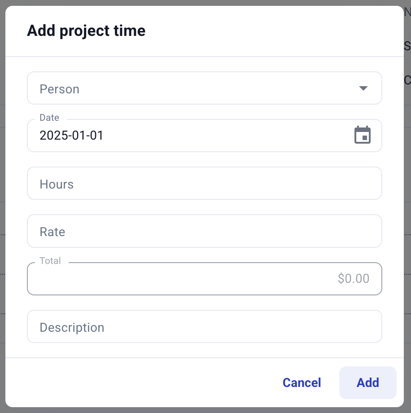Screen dimensions: 411x413
Task: Click the Rate placeholder text
Action: tap(52, 232)
